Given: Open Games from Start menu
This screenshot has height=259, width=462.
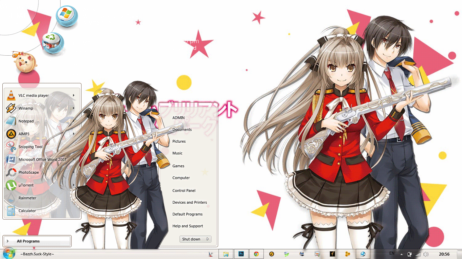Looking at the screenshot, I should click(x=178, y=166).
